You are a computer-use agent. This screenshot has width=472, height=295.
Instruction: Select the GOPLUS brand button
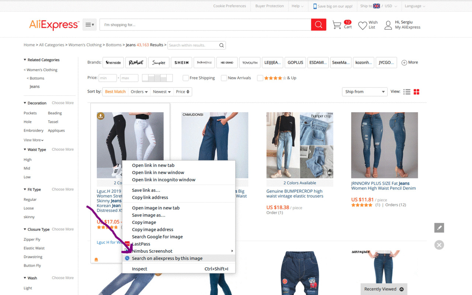click(295, 63)
